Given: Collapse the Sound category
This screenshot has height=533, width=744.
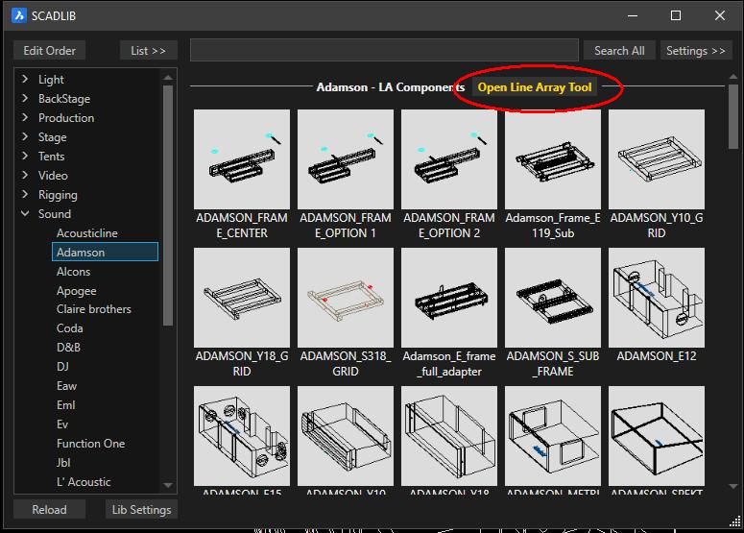Looking at the screenshot, I should [25, 214].
